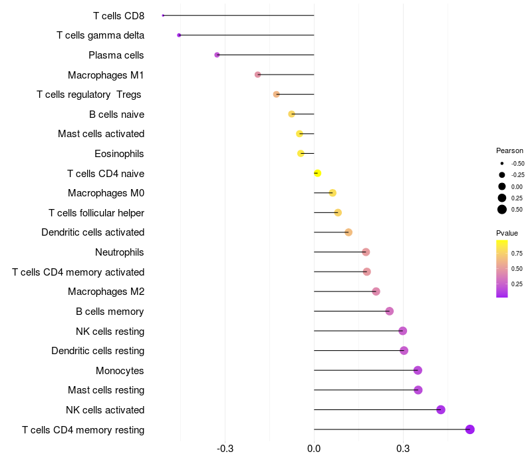Click the Eosinophils axis label

[120, 154]
